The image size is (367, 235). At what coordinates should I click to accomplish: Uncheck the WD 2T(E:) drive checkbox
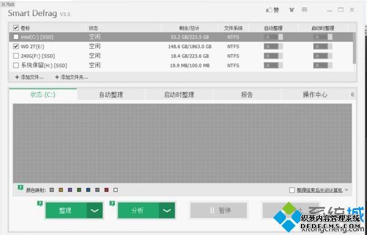tap(16, 46)
